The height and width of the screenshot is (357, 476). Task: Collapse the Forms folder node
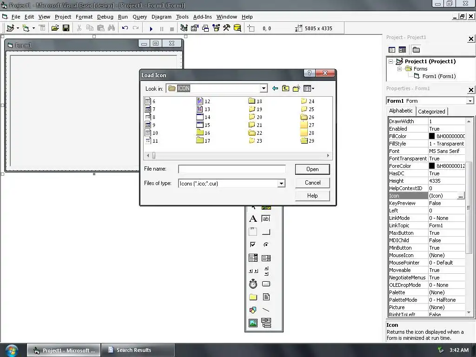(400, 69)
